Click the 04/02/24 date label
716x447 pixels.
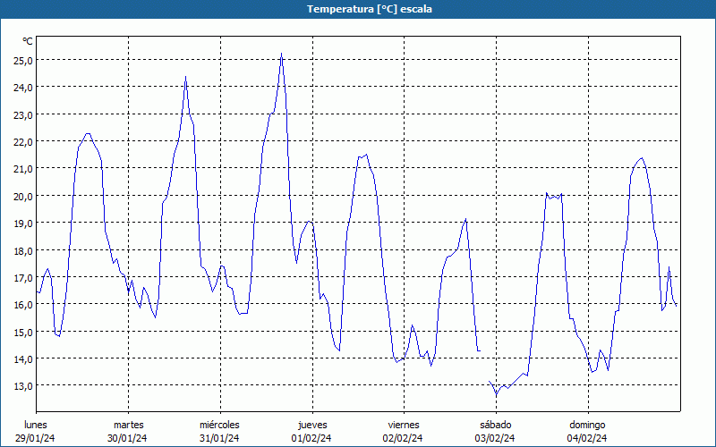[587, 438]
